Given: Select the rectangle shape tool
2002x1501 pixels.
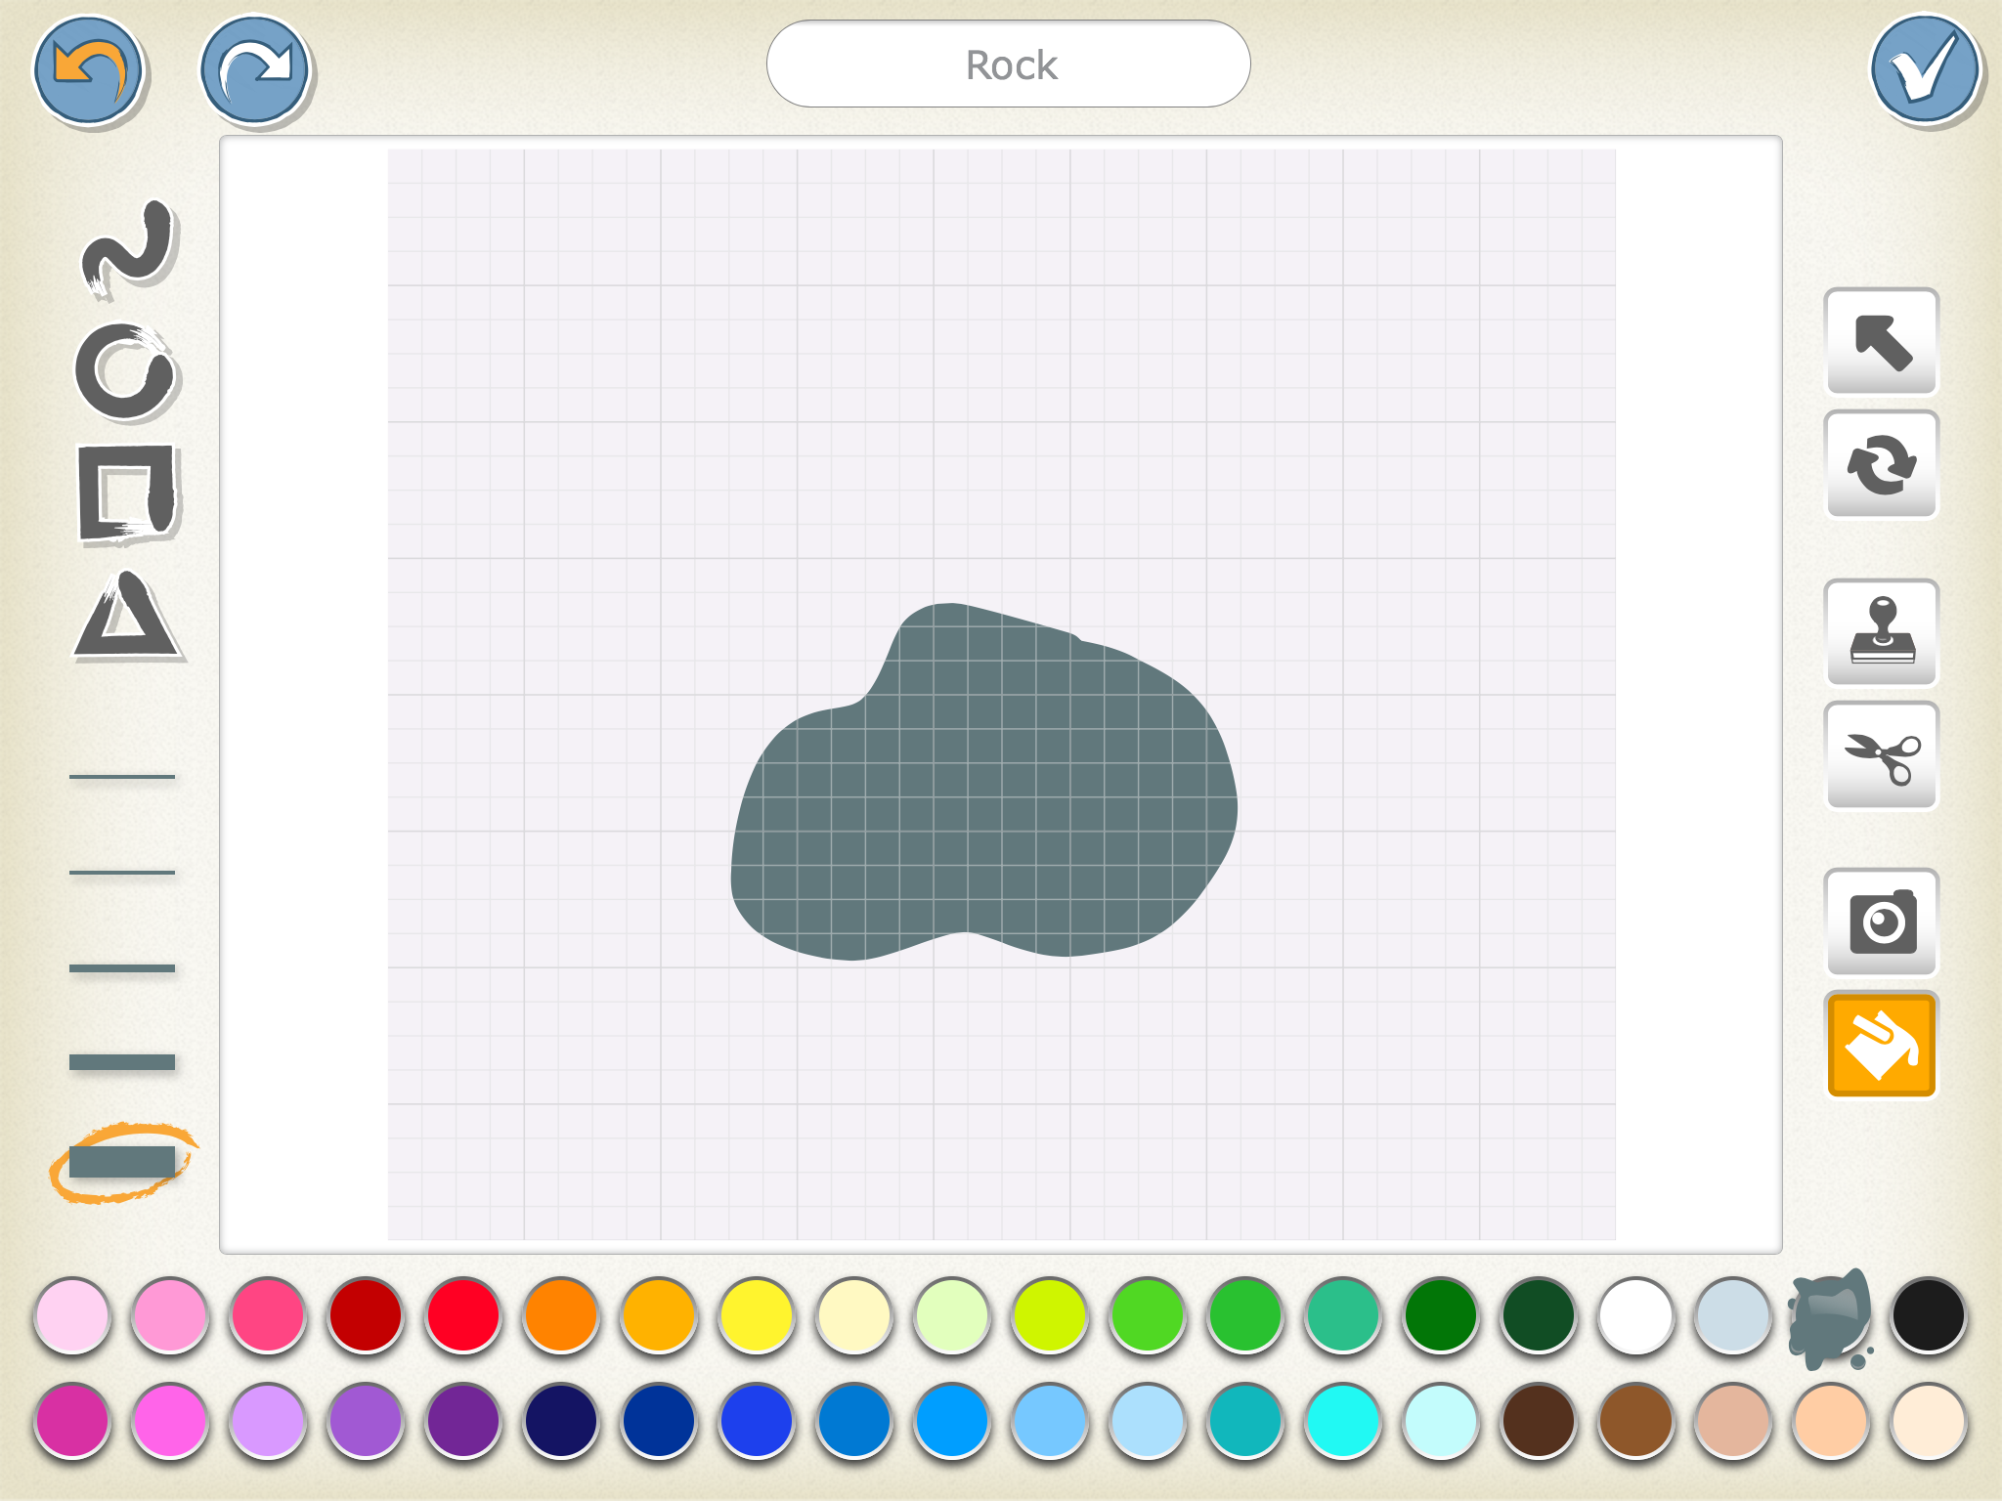Looking at the screenshot, I should point(127,493).
